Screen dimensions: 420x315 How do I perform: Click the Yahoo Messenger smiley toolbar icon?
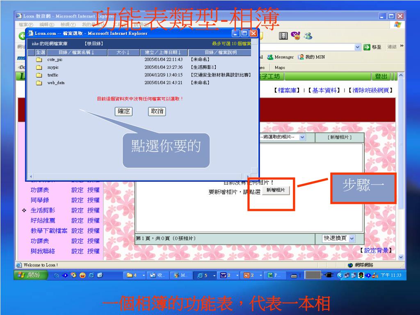point(295,36)
